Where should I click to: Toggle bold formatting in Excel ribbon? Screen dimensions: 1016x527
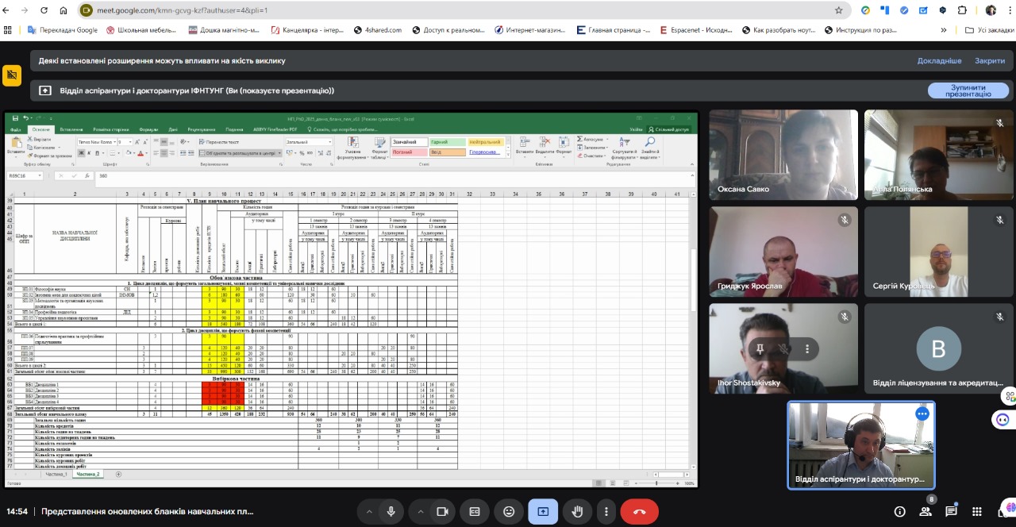pos(81,153)
